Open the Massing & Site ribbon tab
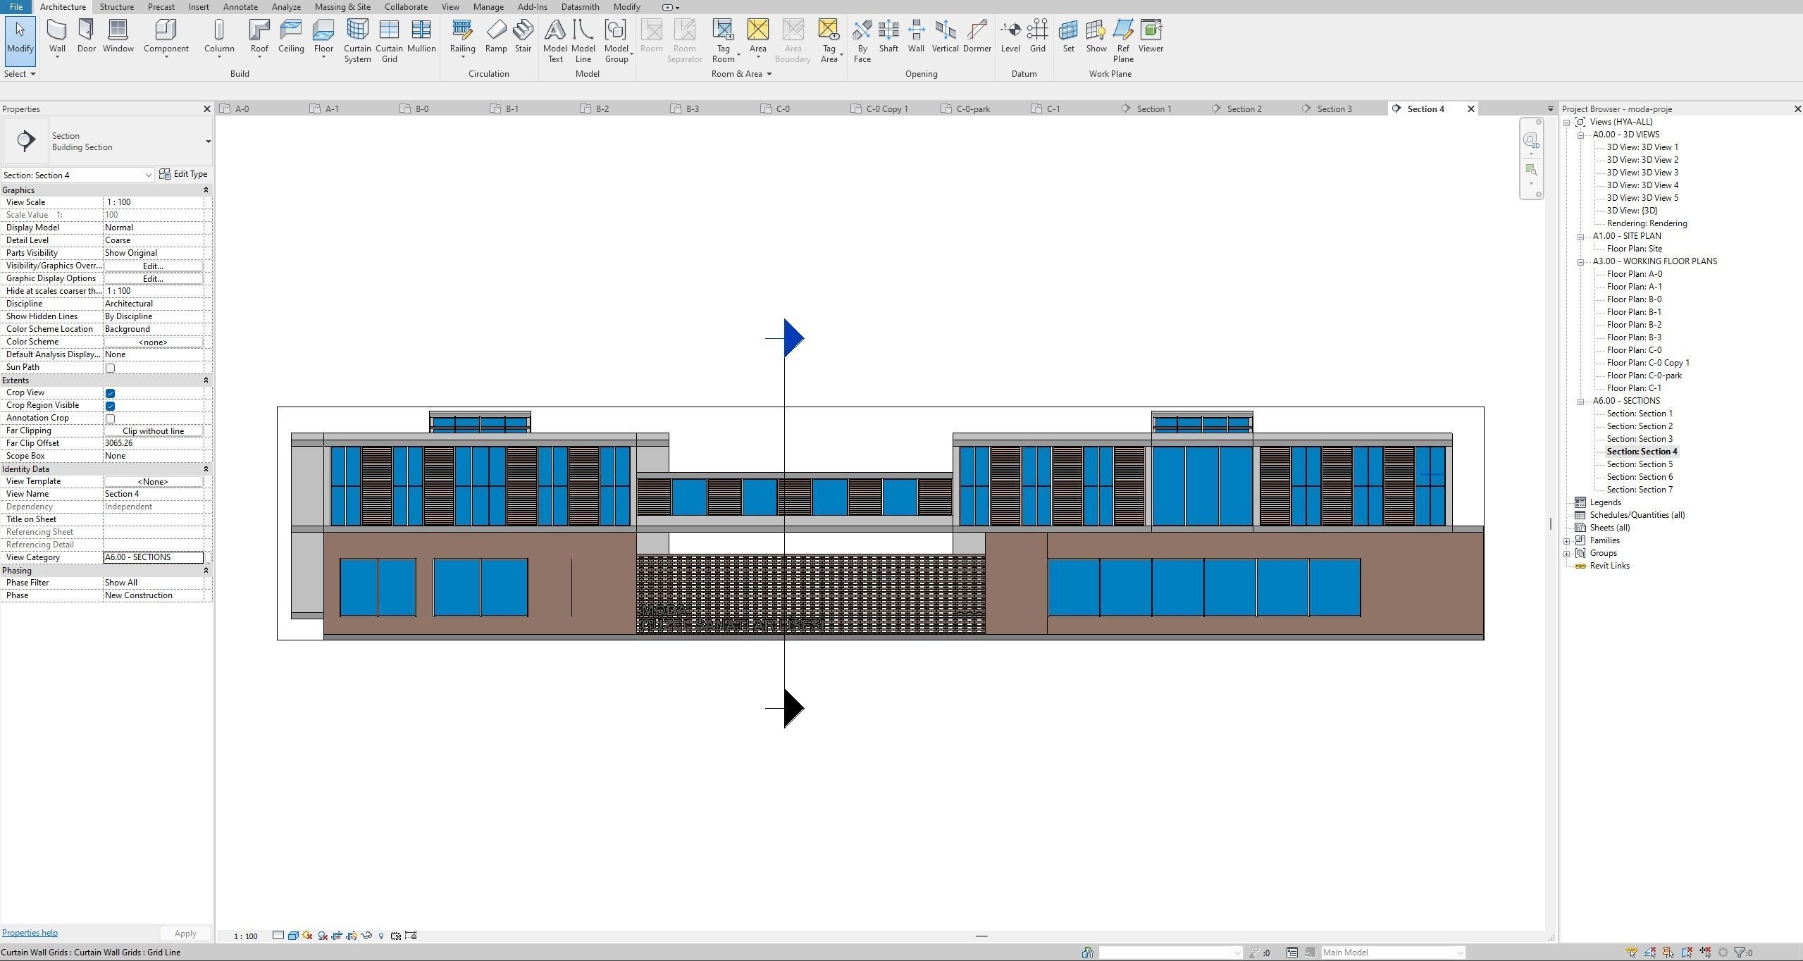1803x961 pixels. (342, 7)
